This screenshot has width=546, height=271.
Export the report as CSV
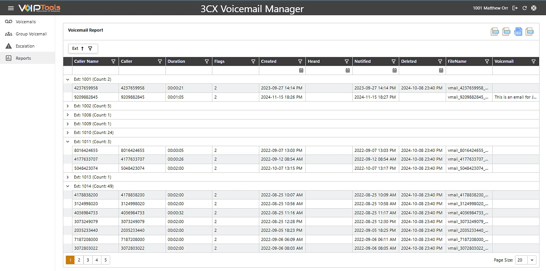coord(495,32)
